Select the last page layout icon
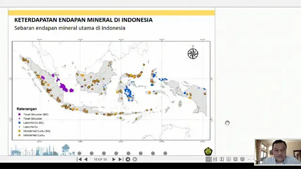The image size is (301, 169). pyautogui.click(x=243, y=159)
